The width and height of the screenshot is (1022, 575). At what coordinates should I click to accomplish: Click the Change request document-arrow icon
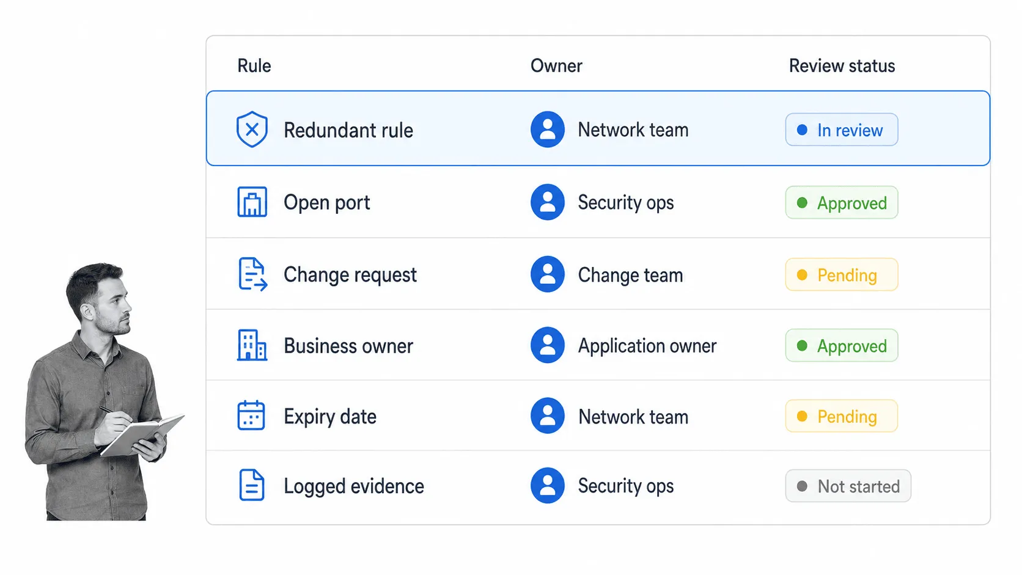pyautogui.click(x=252, y=274)
